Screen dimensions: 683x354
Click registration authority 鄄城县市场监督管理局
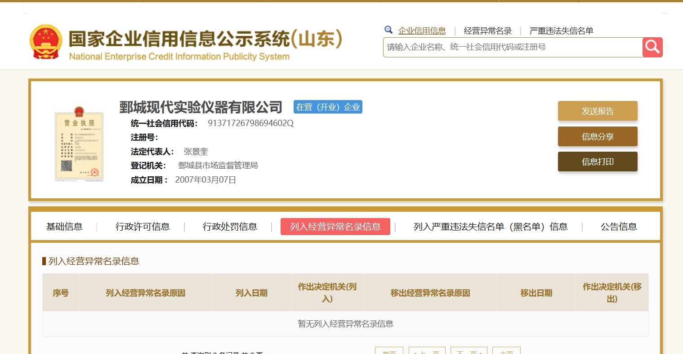pyautogui.click(x=218, y=166)
